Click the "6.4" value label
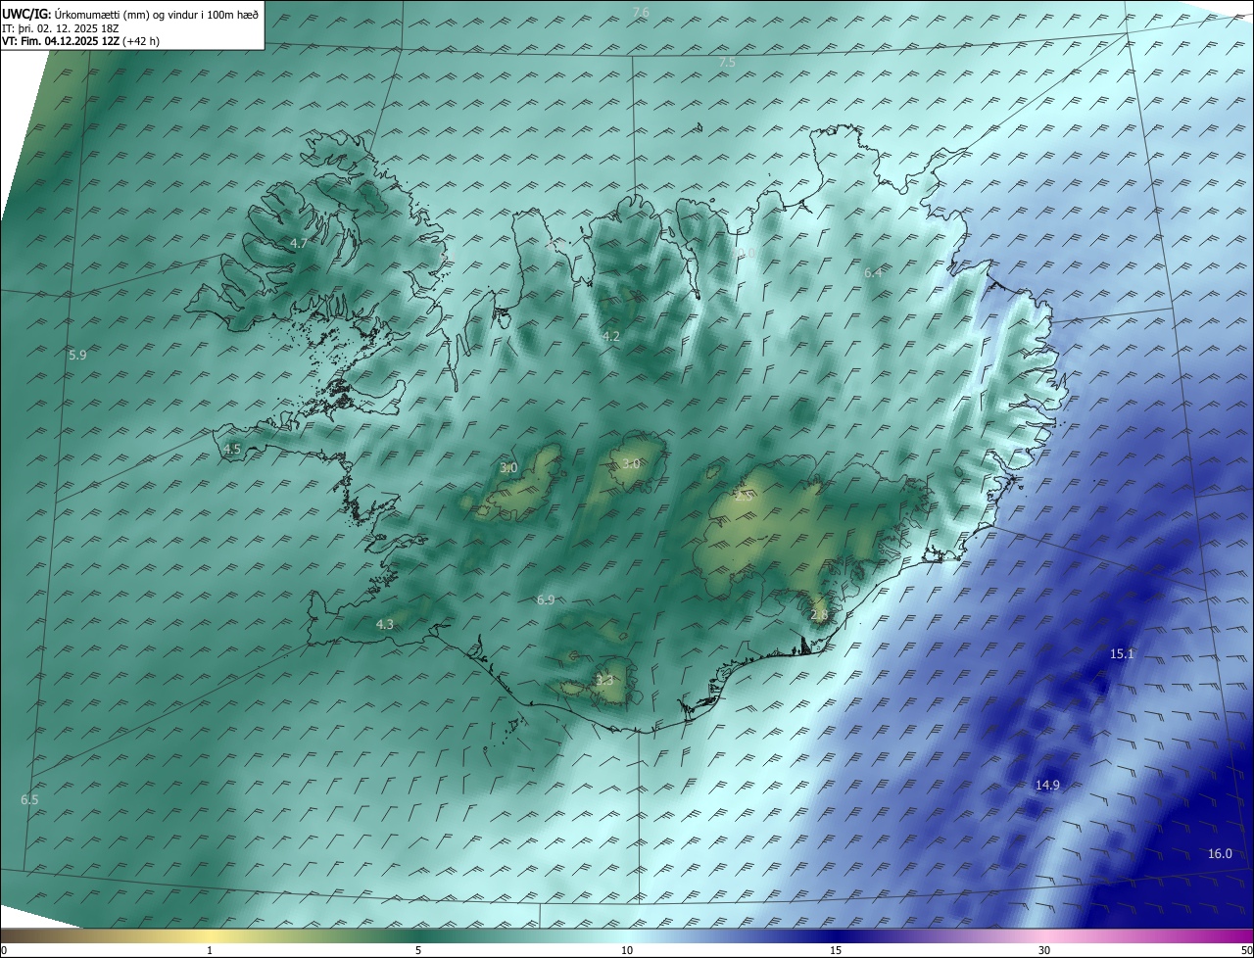This screenshot has width=1254, height=958. point(873,272)
